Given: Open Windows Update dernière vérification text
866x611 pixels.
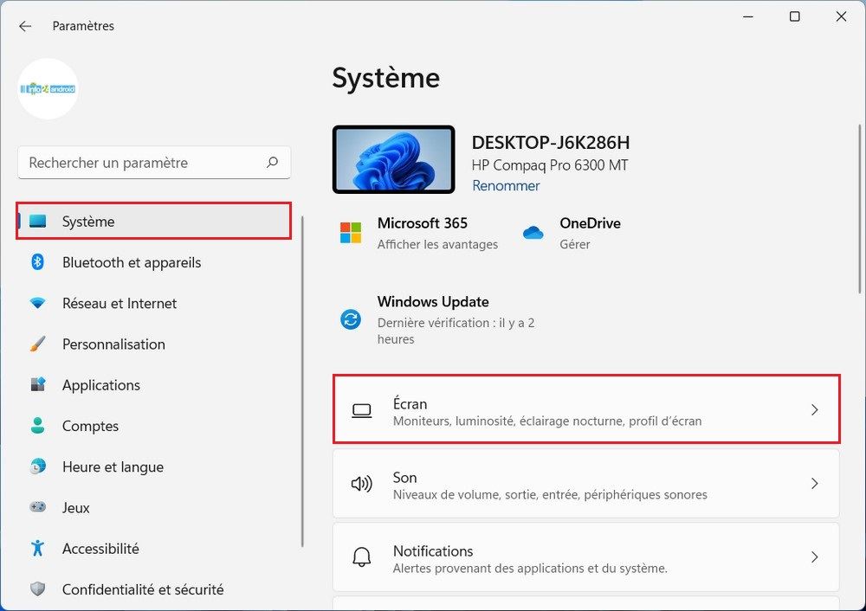Looking at the screenshot, I should (456, 331).
